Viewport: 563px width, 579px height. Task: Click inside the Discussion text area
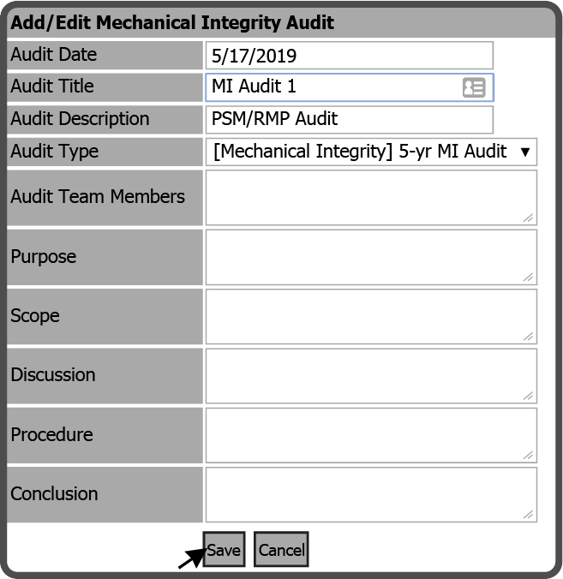tap(371, 376)
